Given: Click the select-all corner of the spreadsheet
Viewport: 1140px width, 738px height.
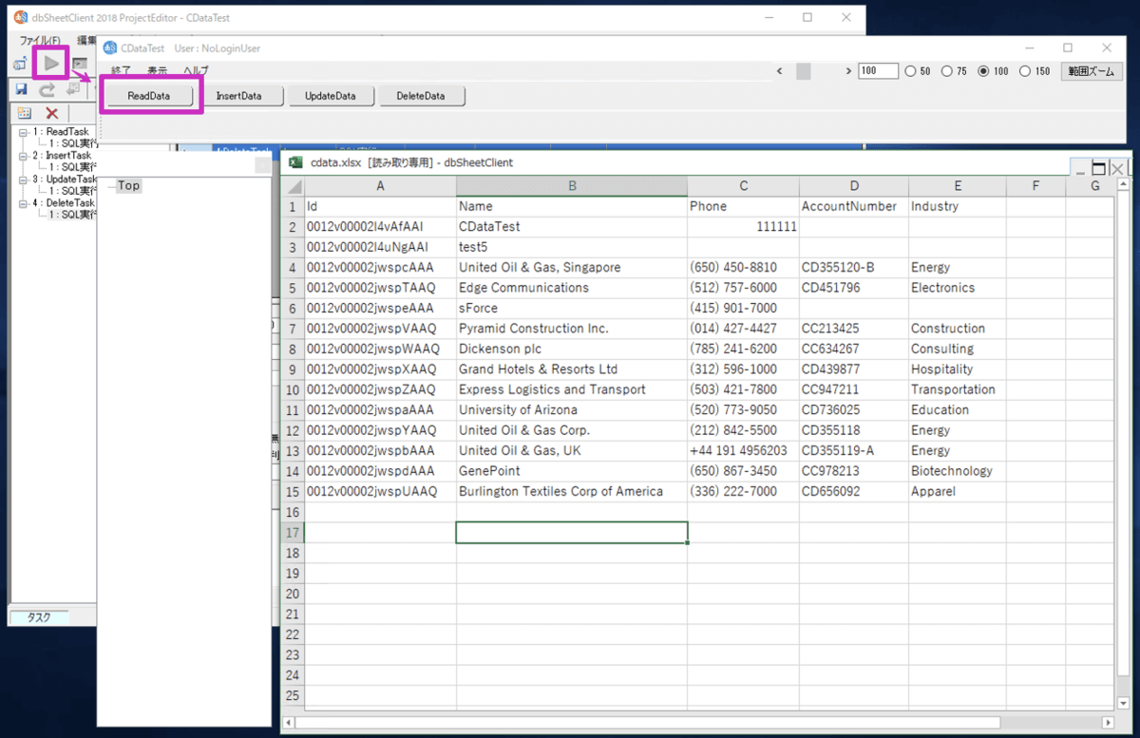Looking at the screenshot, I should click(x=294, y=186).
